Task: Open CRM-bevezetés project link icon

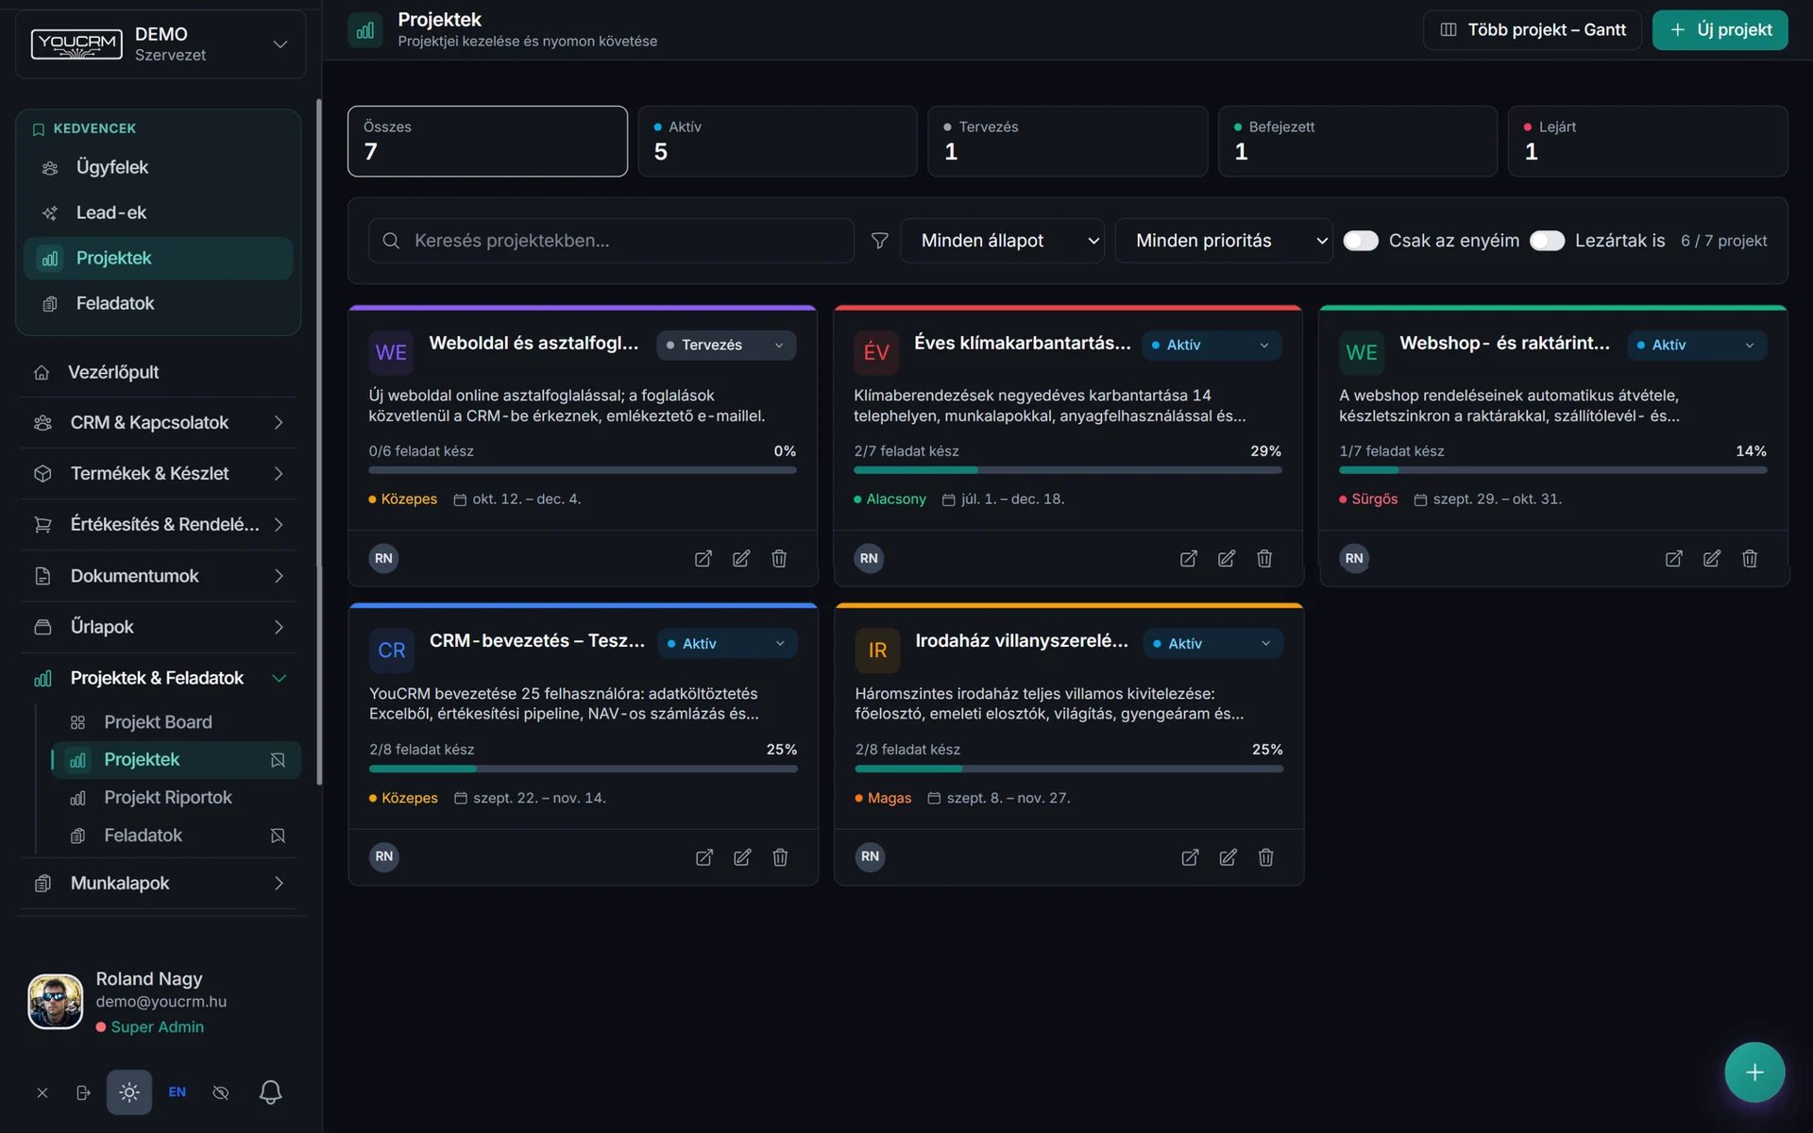Action: point(704,857)
